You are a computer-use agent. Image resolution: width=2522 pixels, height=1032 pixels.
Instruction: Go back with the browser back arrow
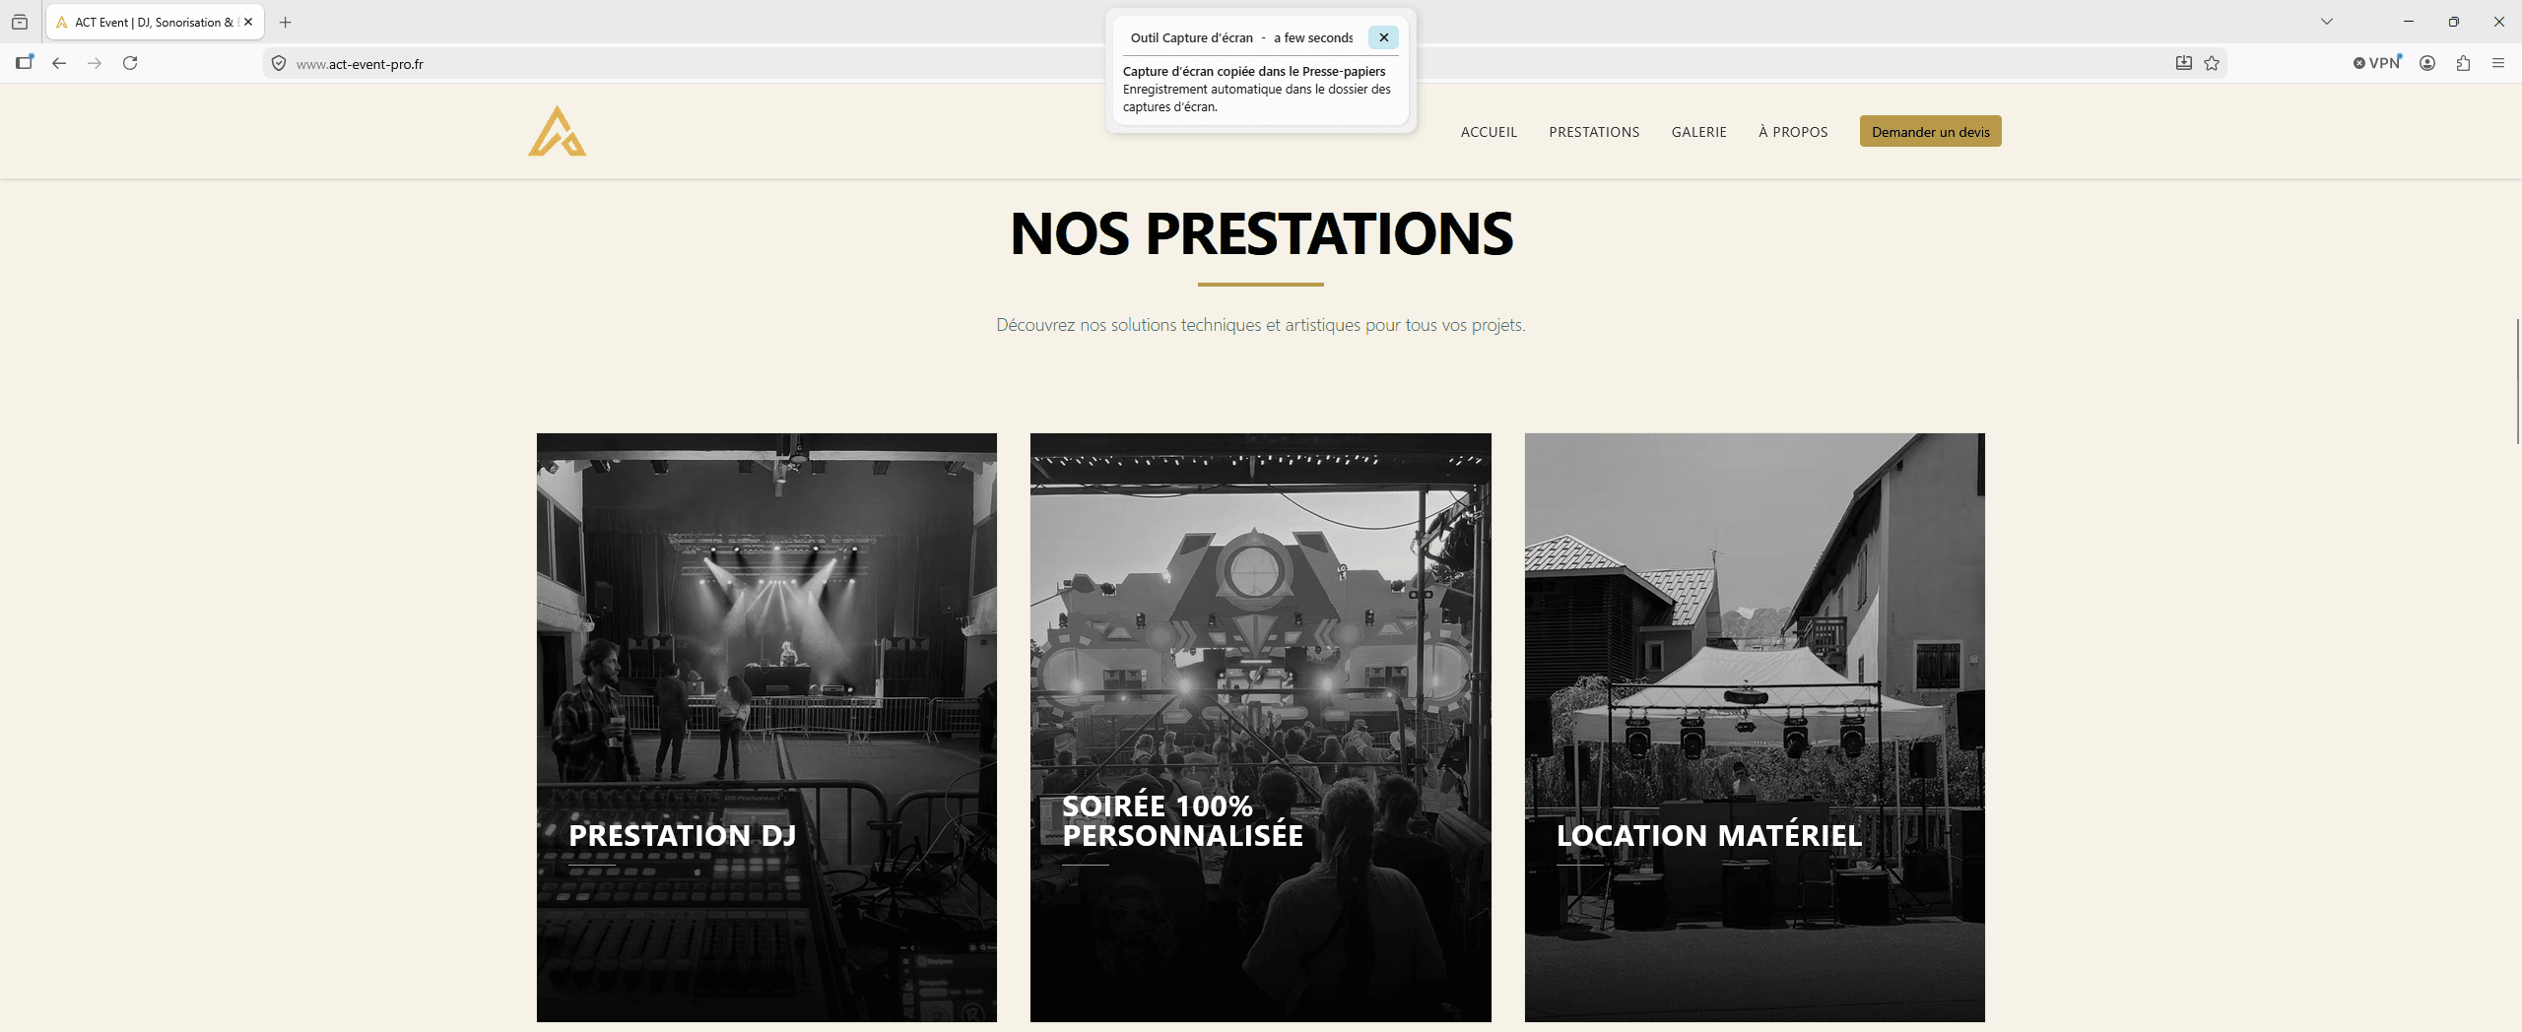click(59, 63)
